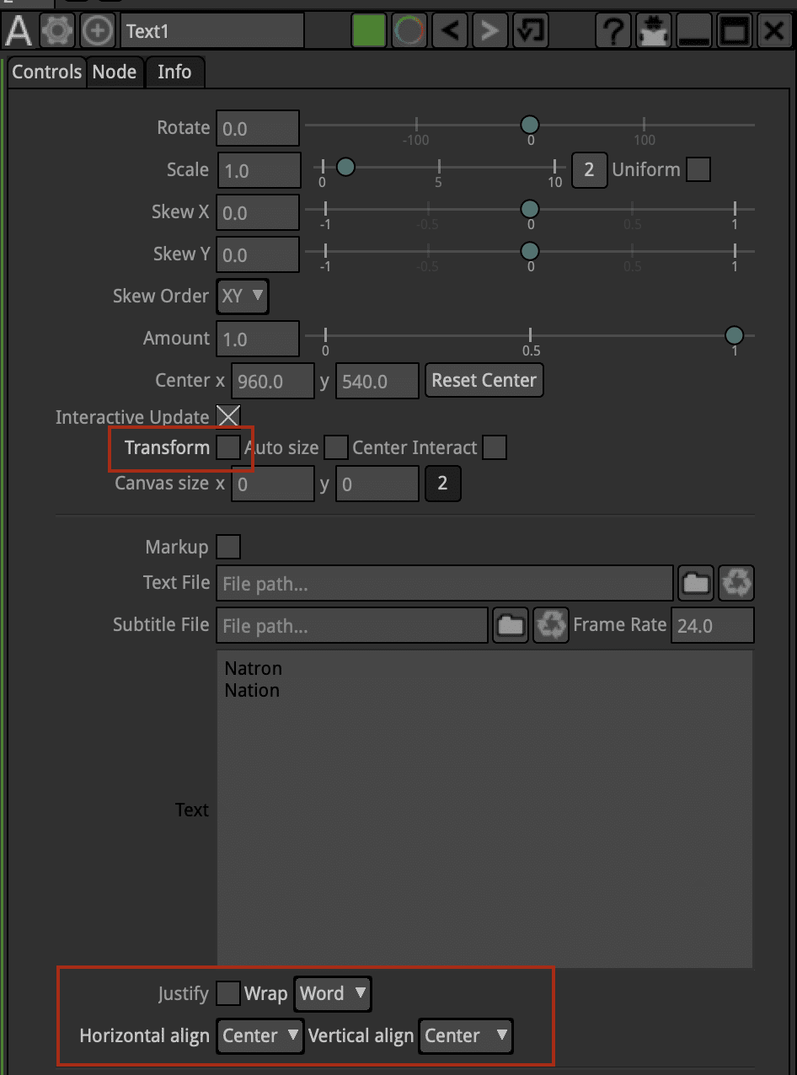The width and height of the screenshot is (797, 1075).
Task: Click the Canvas size x field
Action: (x=273, y=484)
